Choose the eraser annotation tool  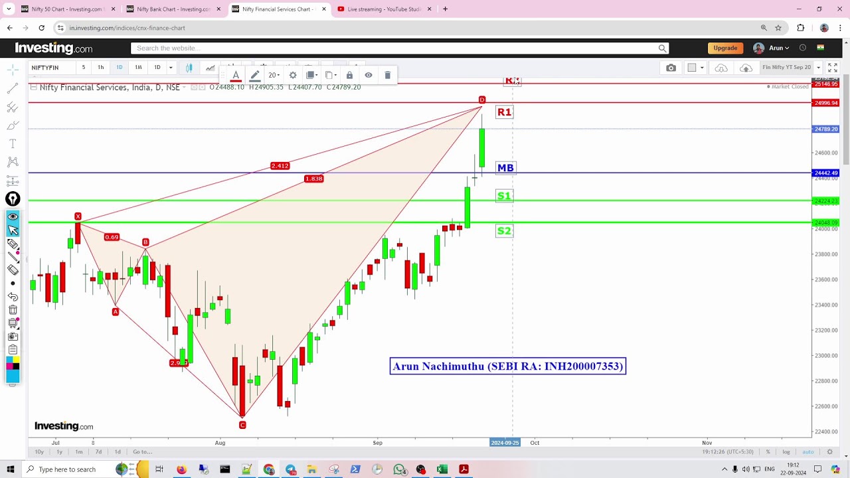13,270
